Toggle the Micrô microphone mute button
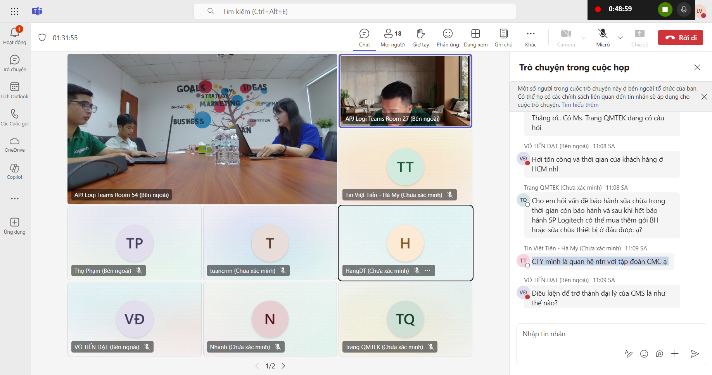The width and height of the screenshot is (712, 375). [x=603, y=38]
